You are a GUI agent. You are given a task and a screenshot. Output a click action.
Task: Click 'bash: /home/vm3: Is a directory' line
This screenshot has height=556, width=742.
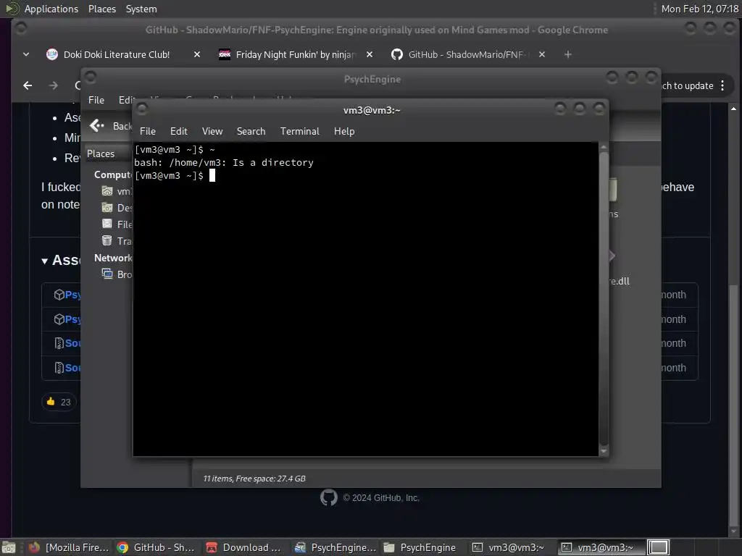224,163
